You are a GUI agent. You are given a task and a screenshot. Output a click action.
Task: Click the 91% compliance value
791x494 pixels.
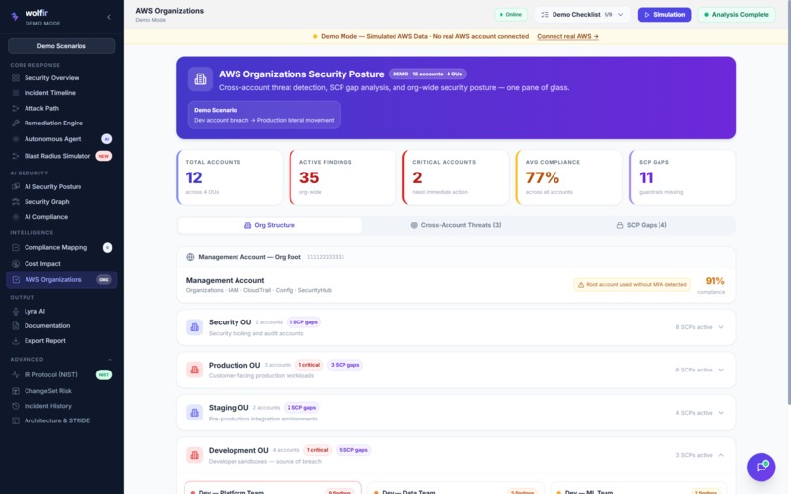714,280
